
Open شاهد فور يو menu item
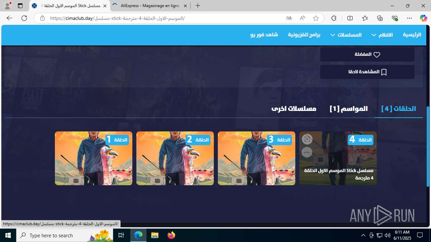point(264,35)
